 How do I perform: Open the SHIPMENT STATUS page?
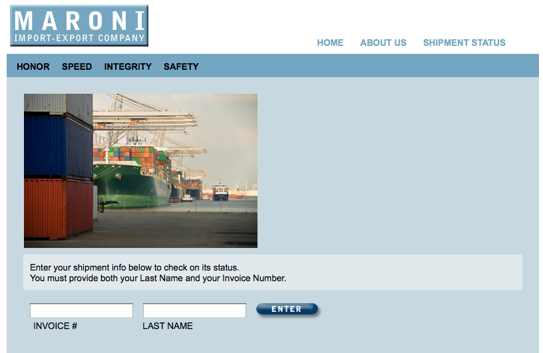(x=464, y=43)
